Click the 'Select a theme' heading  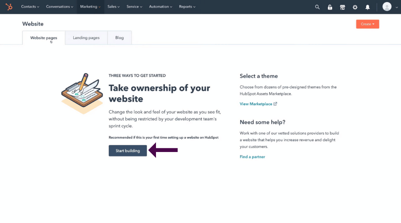click(259, 76)
